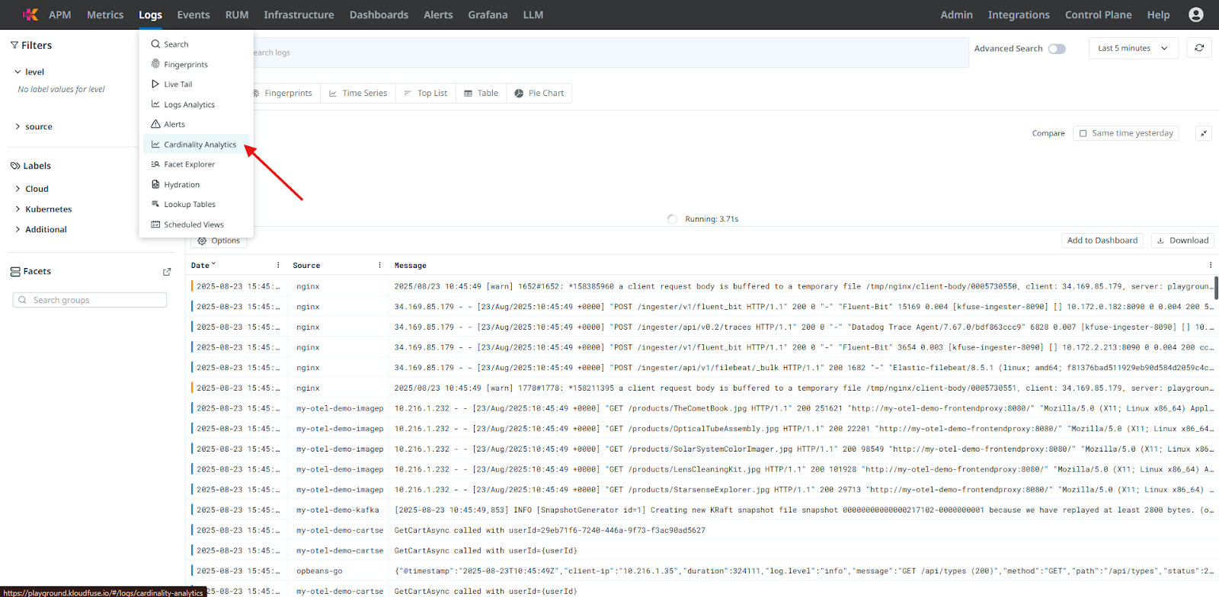1219x597 pixels.
Task: Open the top bar Alerts navigation item
Action: coord(438,14)
